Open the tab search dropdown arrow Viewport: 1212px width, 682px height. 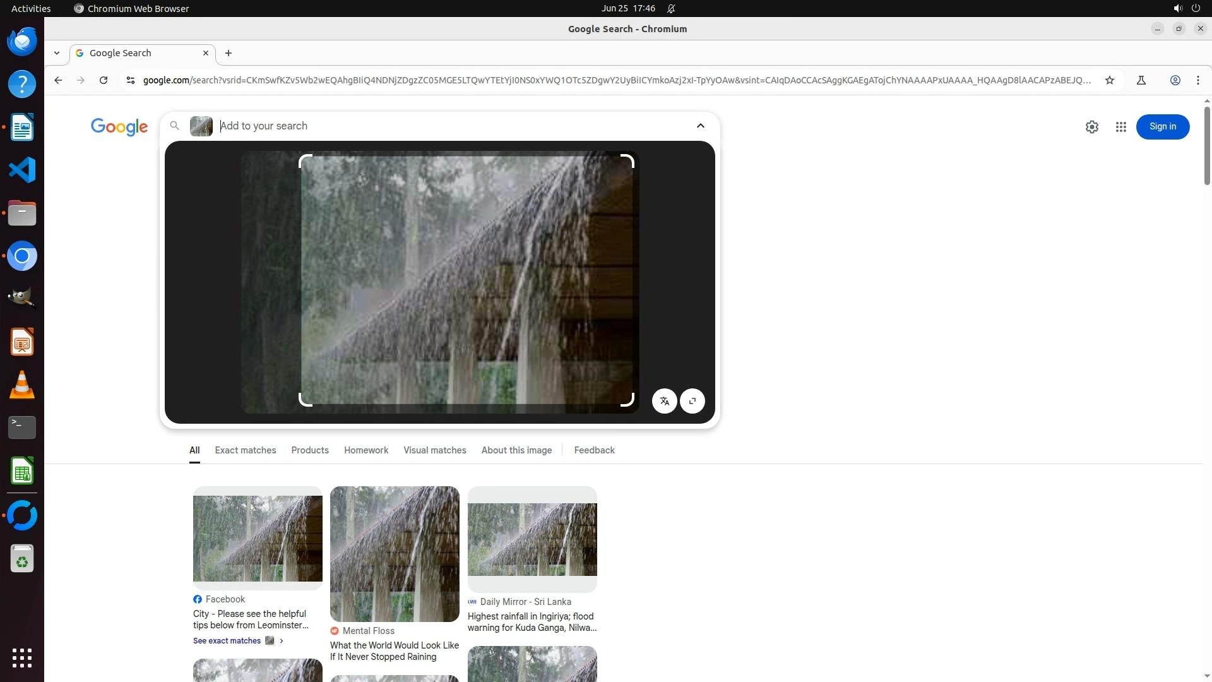(x=57, y=53)
